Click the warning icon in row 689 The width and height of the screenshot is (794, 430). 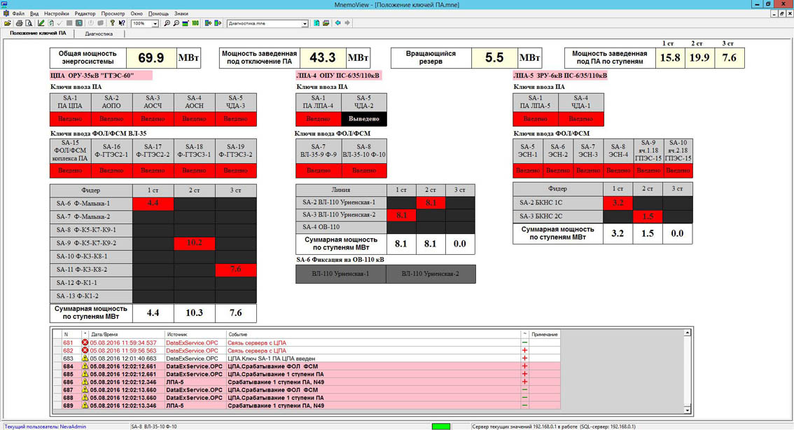click(85, 405)
